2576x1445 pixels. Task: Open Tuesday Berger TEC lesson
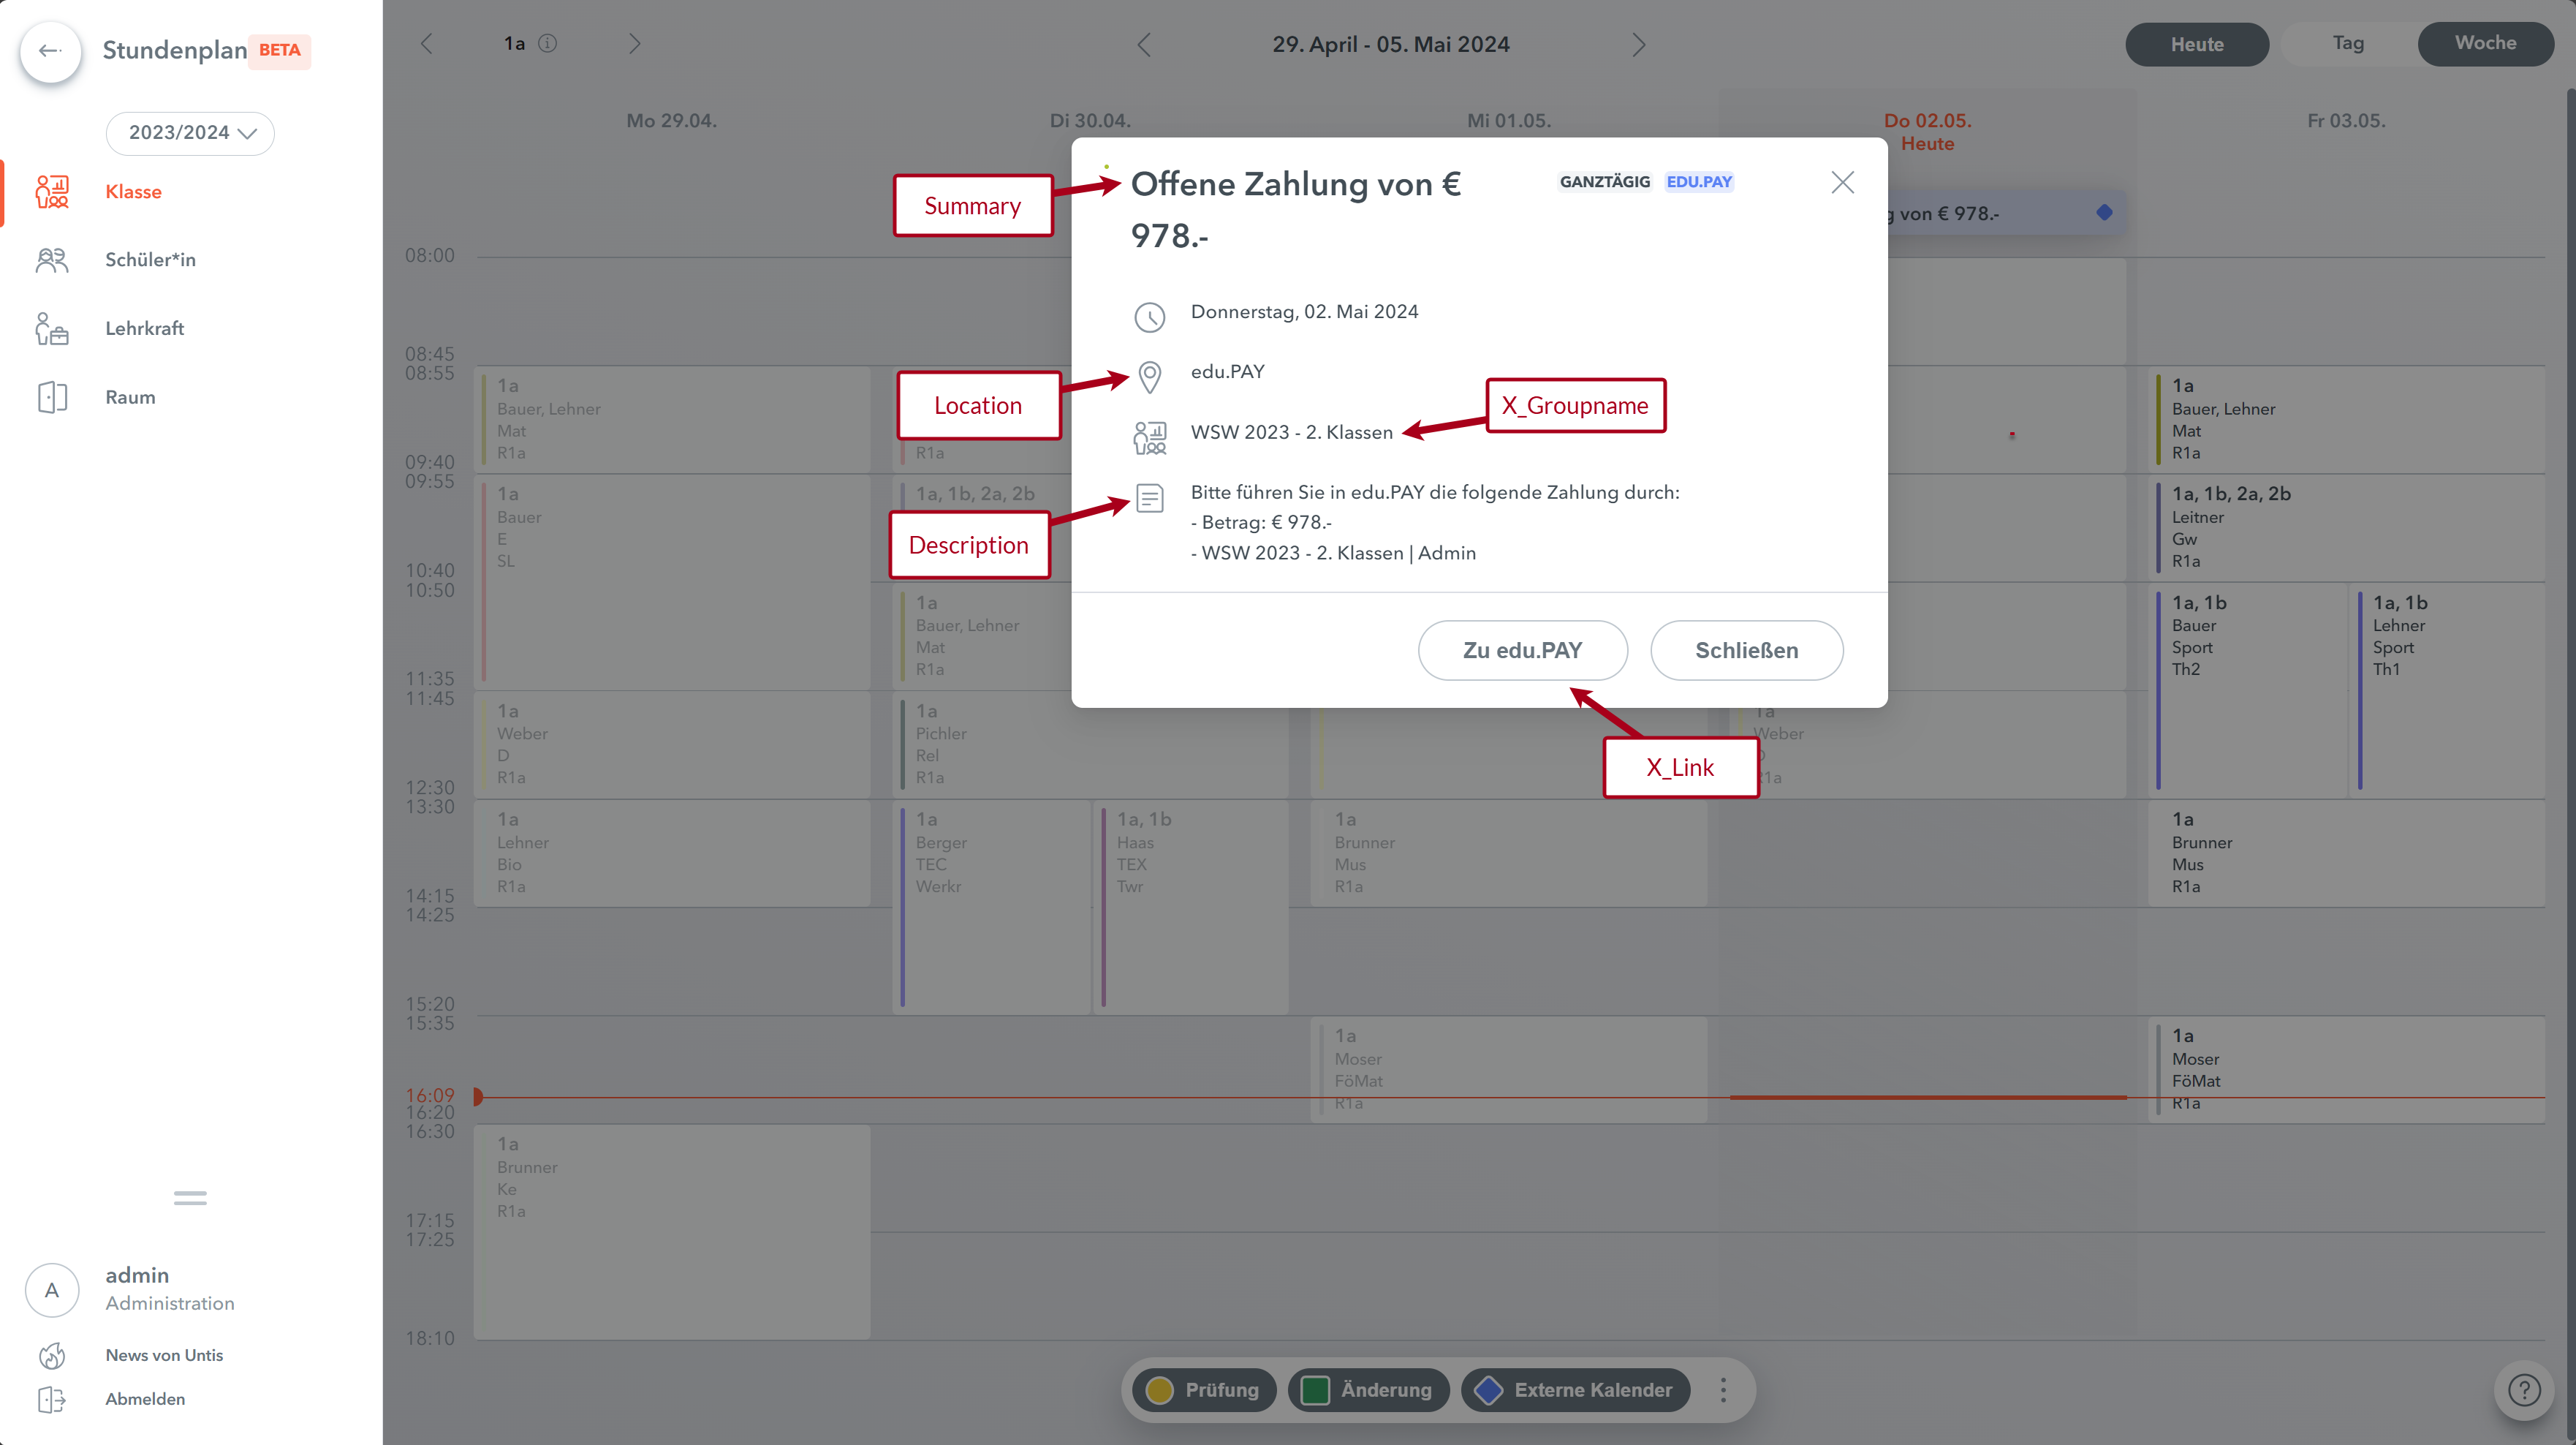[x=991, y=908]
